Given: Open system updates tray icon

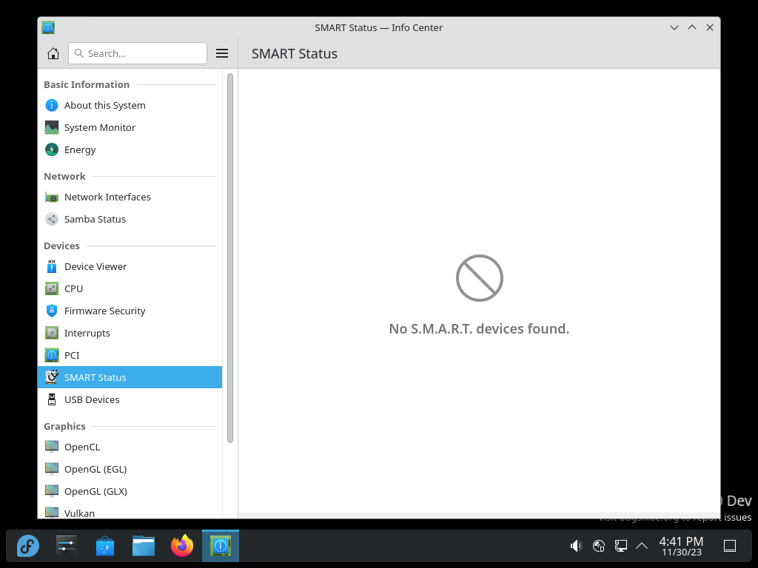Looking at the screenshot, I should (598, 547).
